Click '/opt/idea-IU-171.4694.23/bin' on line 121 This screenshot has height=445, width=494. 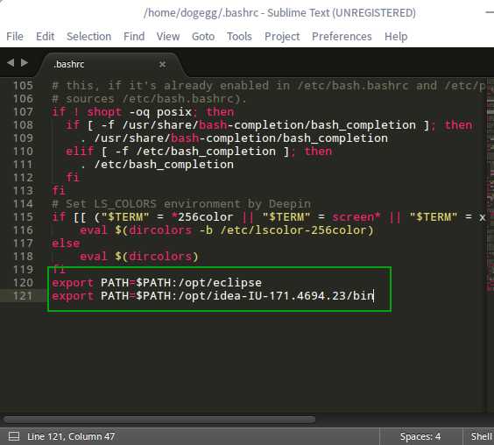tap(276, 296)
